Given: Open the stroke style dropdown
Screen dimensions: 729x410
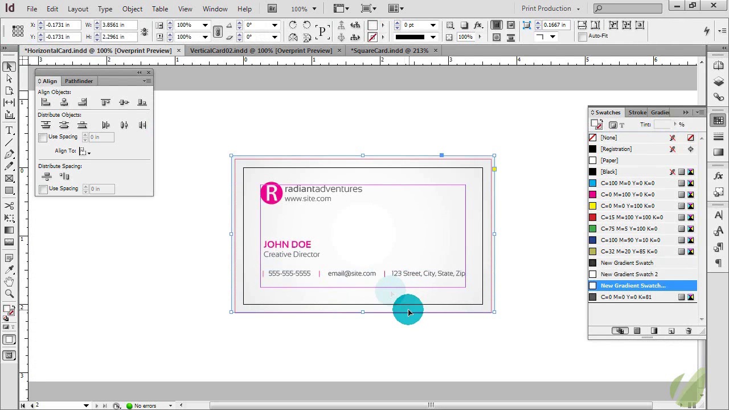Looking at the screenshot, I should click(433, 37).
